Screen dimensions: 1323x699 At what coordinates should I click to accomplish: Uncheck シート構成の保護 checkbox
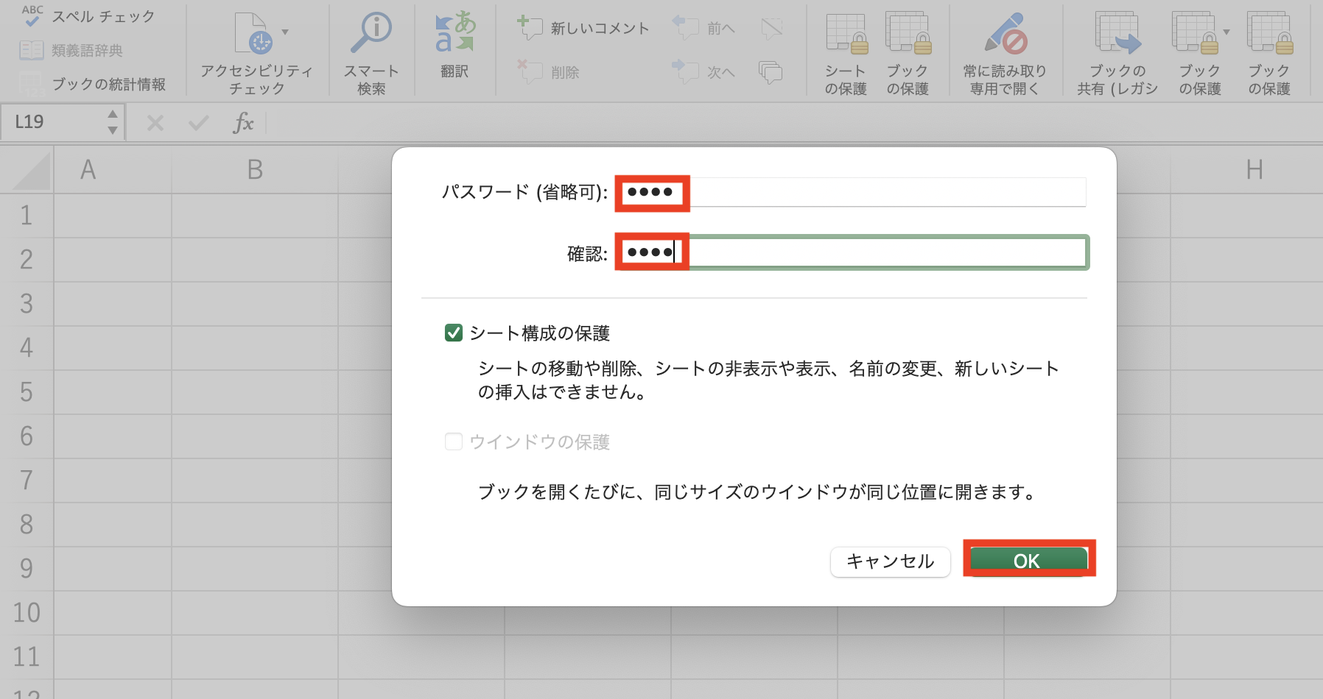tap(453, 333)
